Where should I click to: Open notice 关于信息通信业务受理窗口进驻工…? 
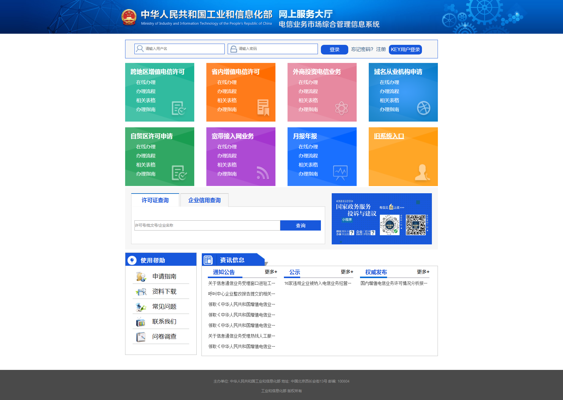click(242, 283)
